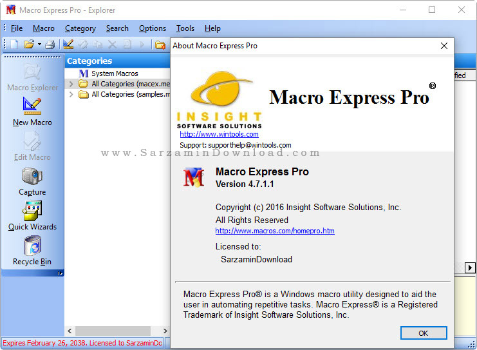Open Recycle Bin in the sidebar

click(x=32, y=251)
